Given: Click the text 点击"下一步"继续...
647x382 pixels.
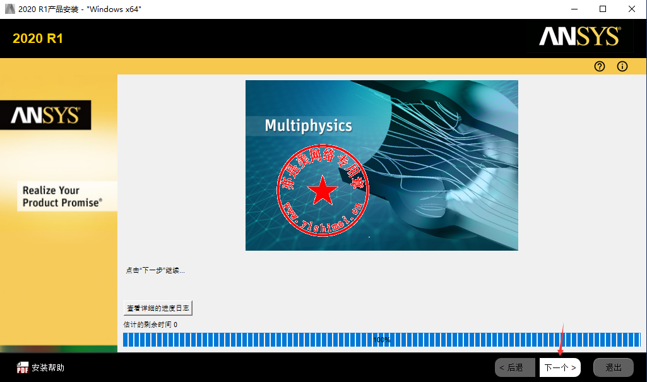Looking at the screenshot, I should click(155, 271).
